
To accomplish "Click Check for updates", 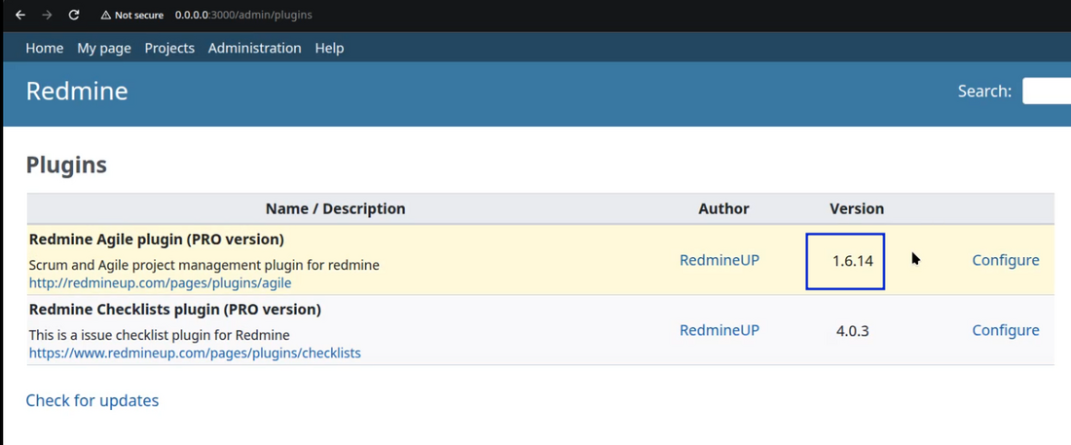I will tap(92, 400).
